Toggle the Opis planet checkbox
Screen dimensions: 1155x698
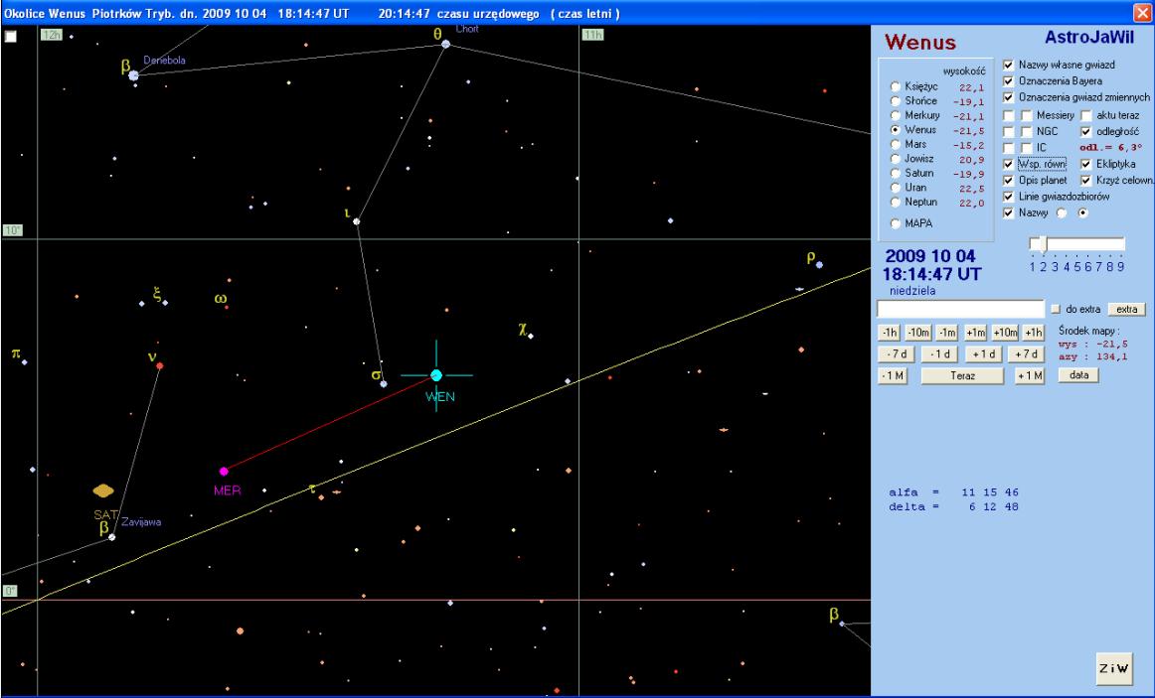(x=1009, y=180)
